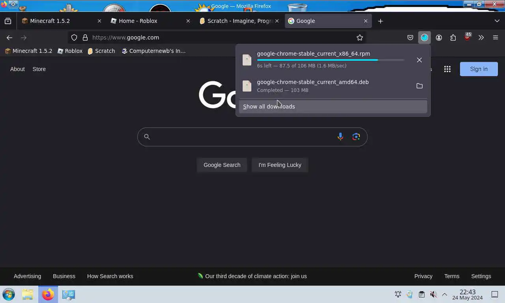Open Privacy footer link

pyautogui.click(x=423, y=276)
